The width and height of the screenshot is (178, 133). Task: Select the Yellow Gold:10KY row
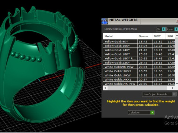point(139,46)
